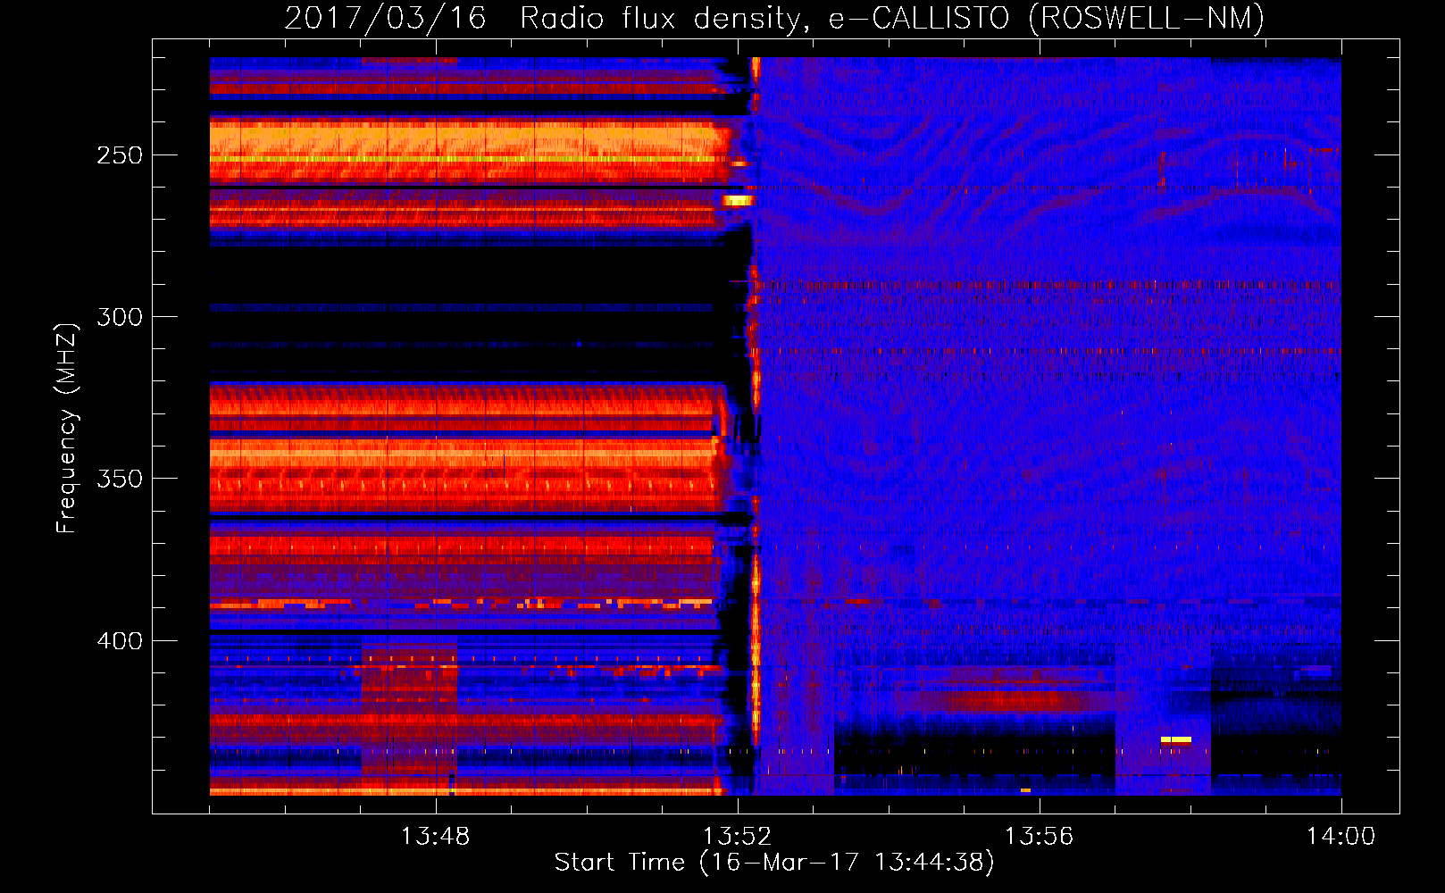Click the date '2017/03/16' in the title

click(x=385, y=18)
